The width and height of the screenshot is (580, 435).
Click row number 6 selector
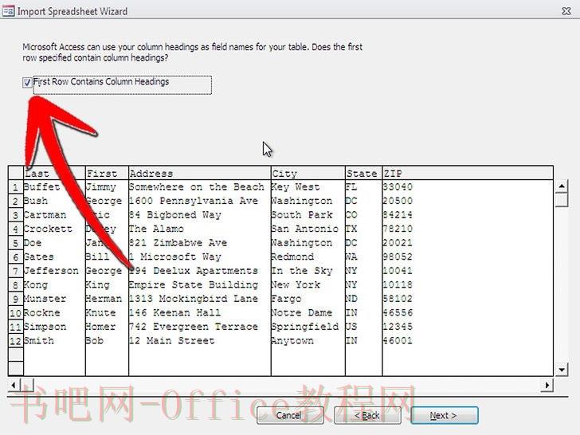pyautogui.click(x=16, y=257)
